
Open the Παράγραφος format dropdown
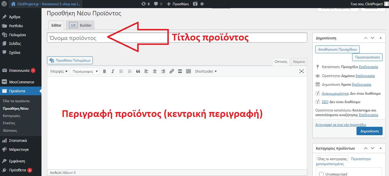[85, 71]
